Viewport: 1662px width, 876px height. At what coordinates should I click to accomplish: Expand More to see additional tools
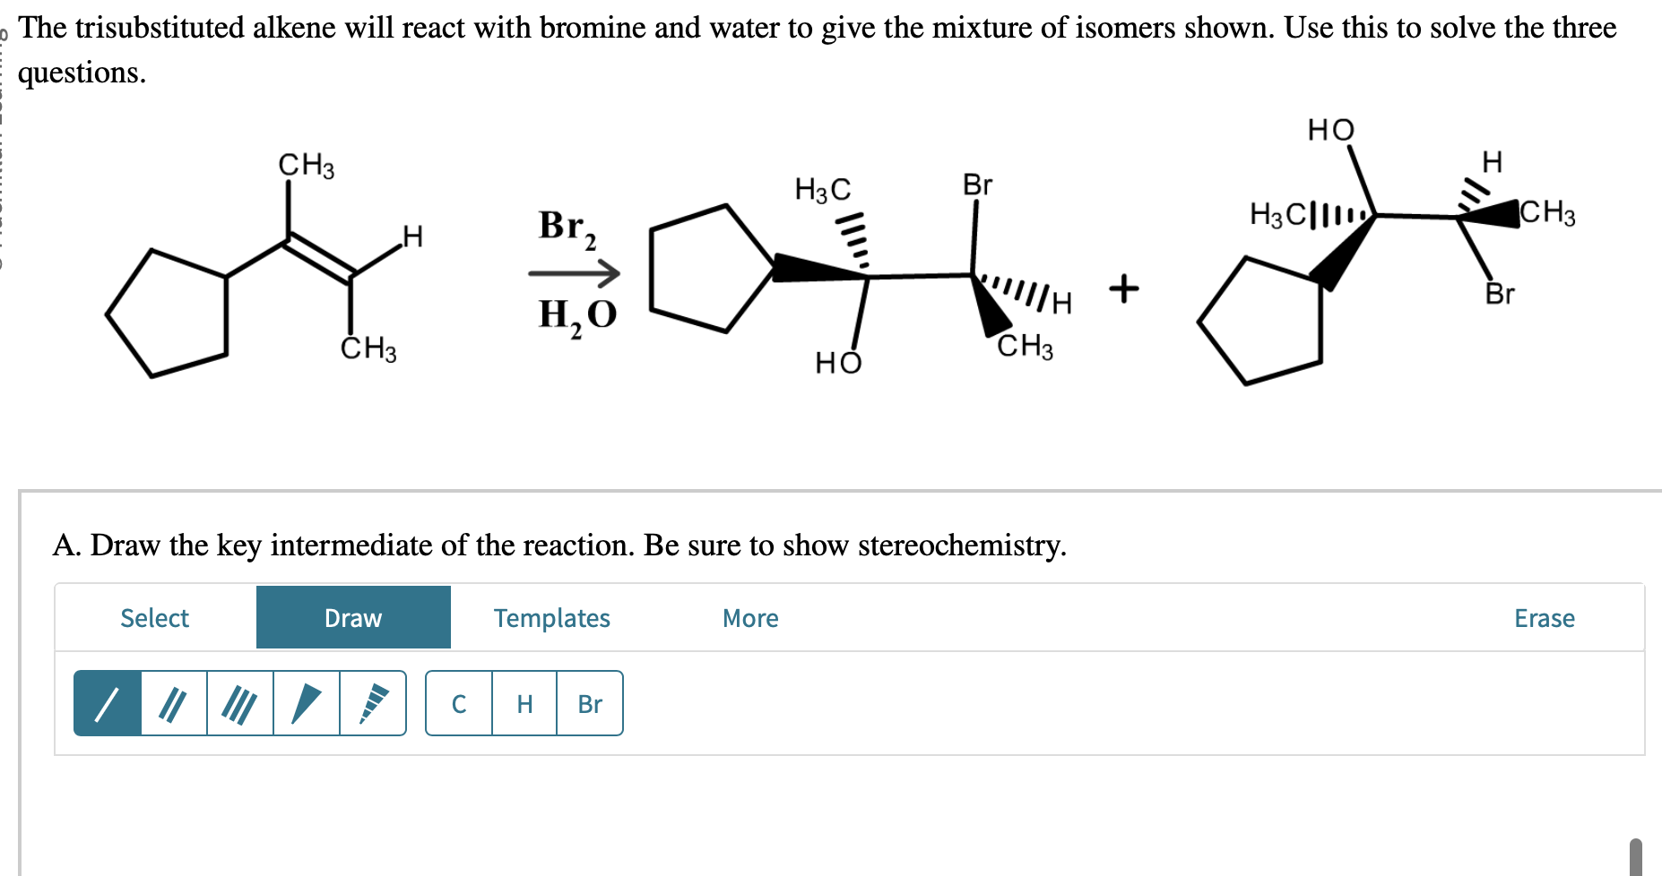[749, 617]
